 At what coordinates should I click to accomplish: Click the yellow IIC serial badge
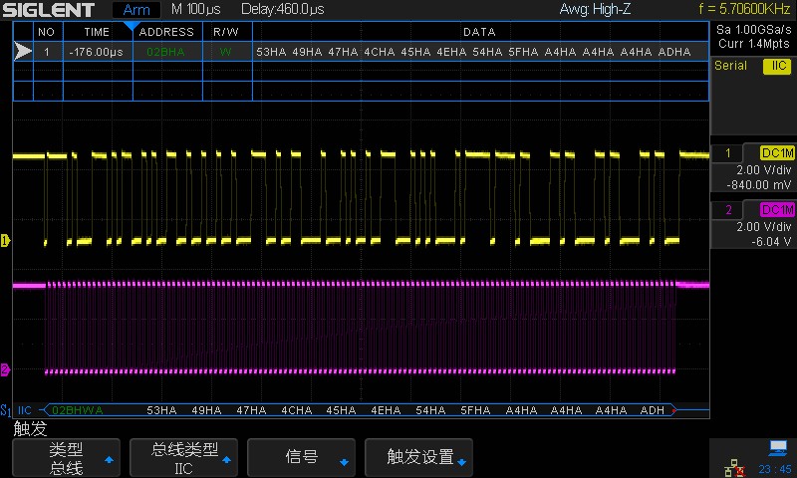777,66
